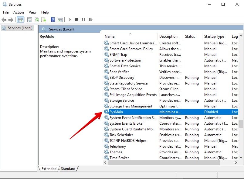The image size is (244, 179).
Task: Click the Stop Service square icon
Action: 76,20
